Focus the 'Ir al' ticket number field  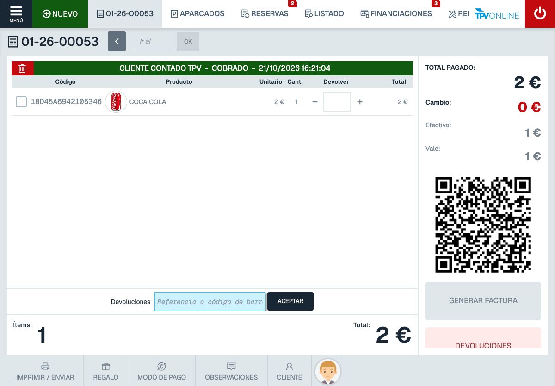[156, 42]
